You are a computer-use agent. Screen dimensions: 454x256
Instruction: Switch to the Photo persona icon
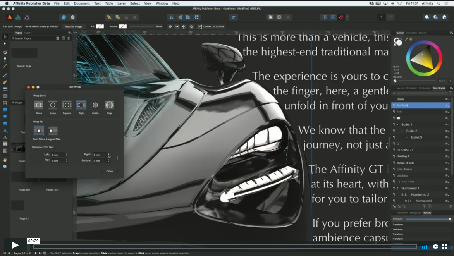[x=27, y=17]
